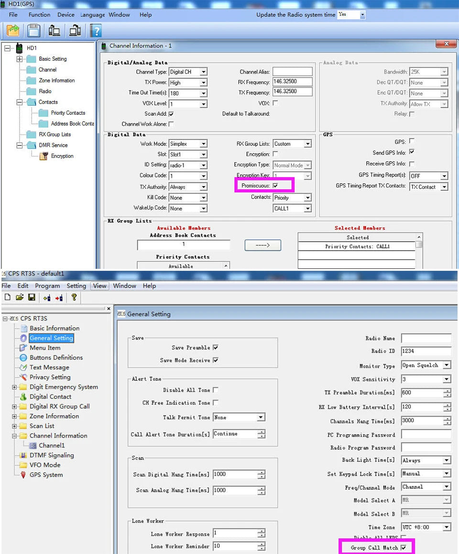Click the yellow question mark icon in RT3S toolbar

point(74,297)
